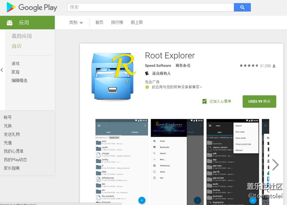Open the 排行榜 rankings tab

pyautogui.click(x=117, y=22)
